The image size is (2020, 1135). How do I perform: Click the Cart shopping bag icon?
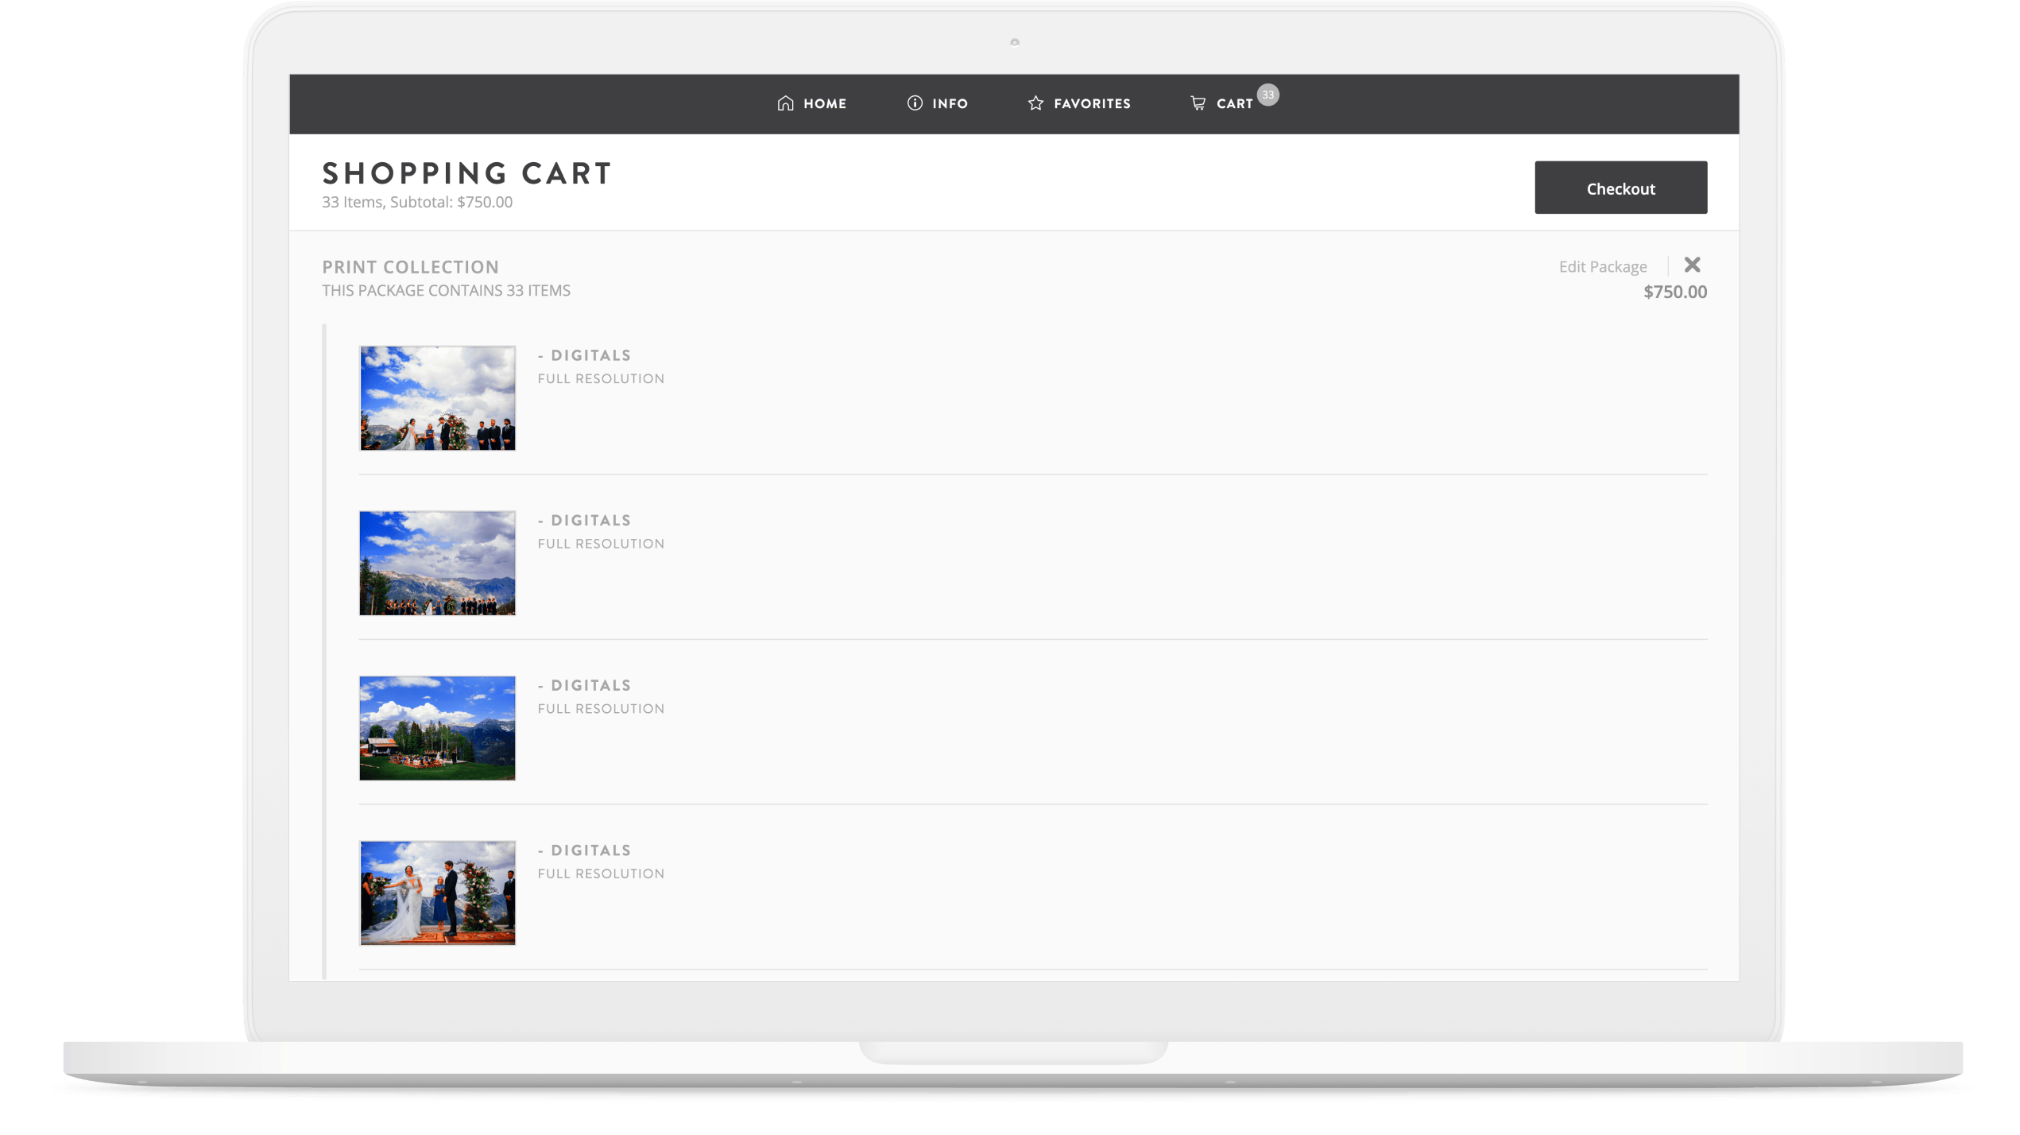[1196, 104]
